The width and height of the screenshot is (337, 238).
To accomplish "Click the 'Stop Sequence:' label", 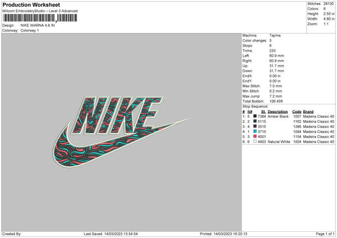I will pos(256,107).
